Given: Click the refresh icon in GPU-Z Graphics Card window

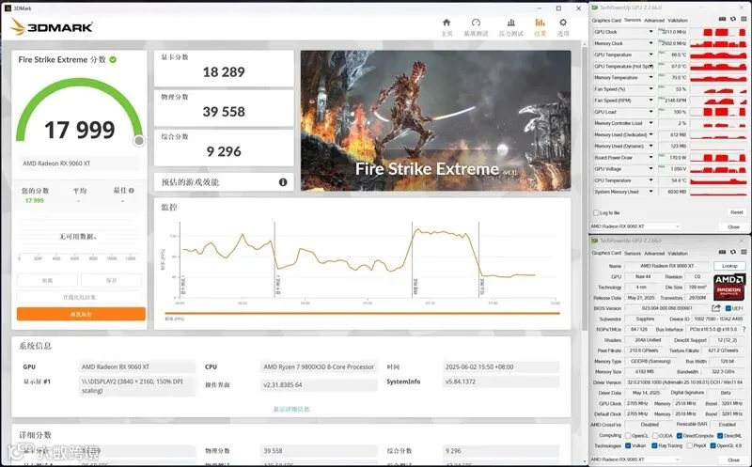Looking at the screenshot, I should coord(733,252).
